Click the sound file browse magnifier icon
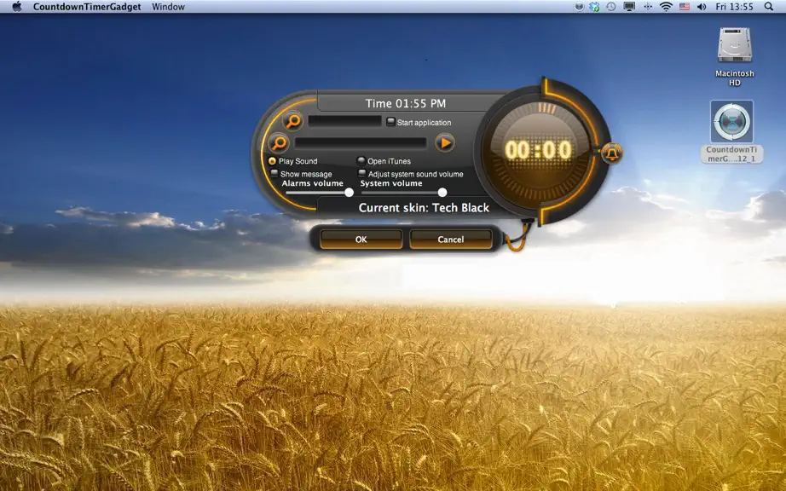Viewport: 786px width, 491px height. tap(278, 143)
